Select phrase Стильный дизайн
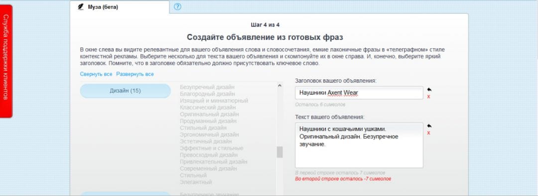 [x=203, y=128]
